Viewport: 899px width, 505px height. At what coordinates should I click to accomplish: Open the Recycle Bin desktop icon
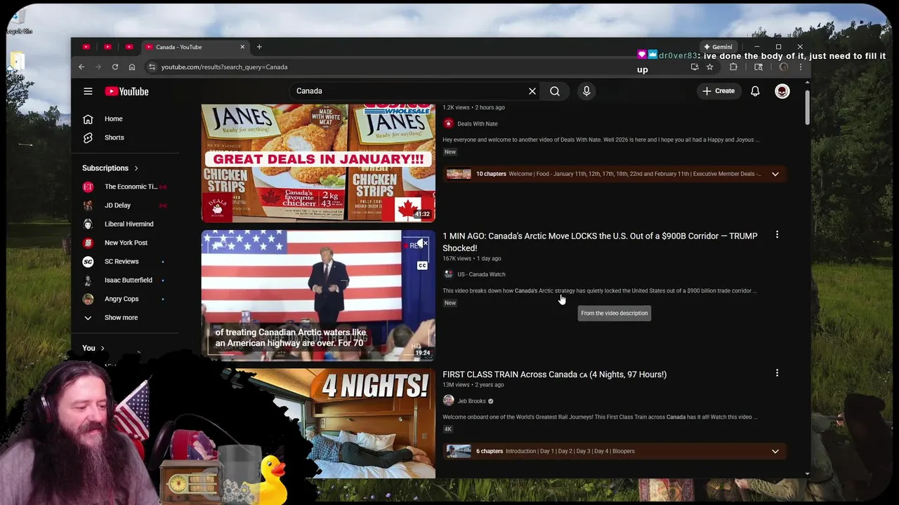pos(19,20)
